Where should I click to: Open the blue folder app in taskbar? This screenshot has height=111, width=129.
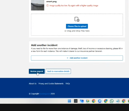point(82,101)
